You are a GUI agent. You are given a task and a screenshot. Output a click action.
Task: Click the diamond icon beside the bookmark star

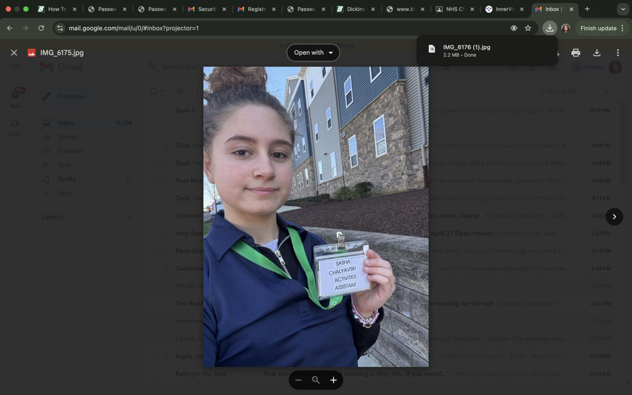point(514,28)
